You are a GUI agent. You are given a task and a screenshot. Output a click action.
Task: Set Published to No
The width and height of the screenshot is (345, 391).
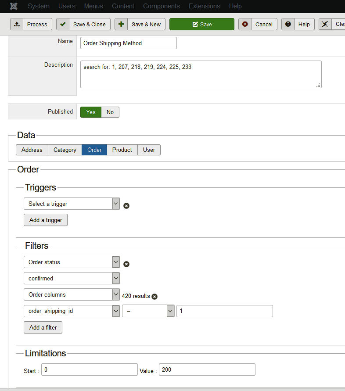[x=110, y=112]
